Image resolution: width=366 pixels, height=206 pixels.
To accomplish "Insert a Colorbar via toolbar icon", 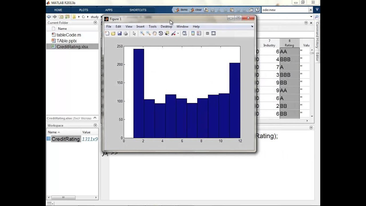I will 193,33.
